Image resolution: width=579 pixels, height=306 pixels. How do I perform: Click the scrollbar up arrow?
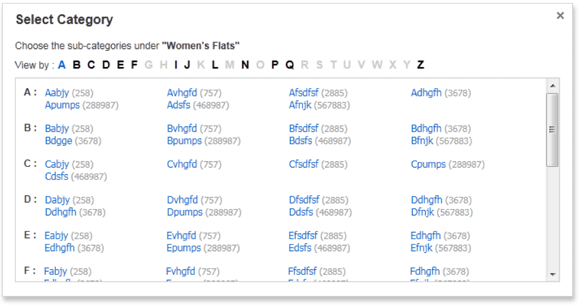coord(552,86)
